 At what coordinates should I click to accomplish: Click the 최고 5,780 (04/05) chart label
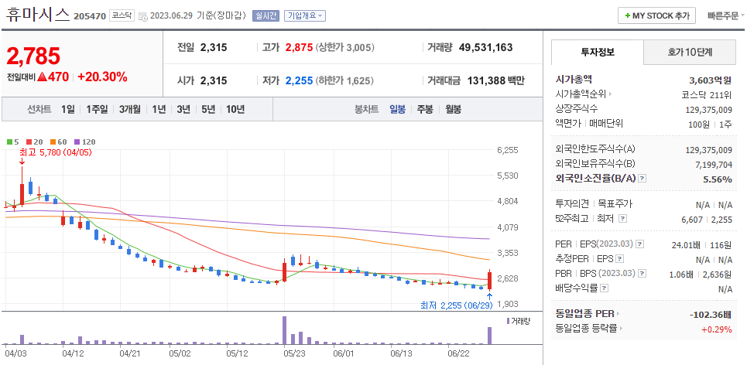[56, 153]
